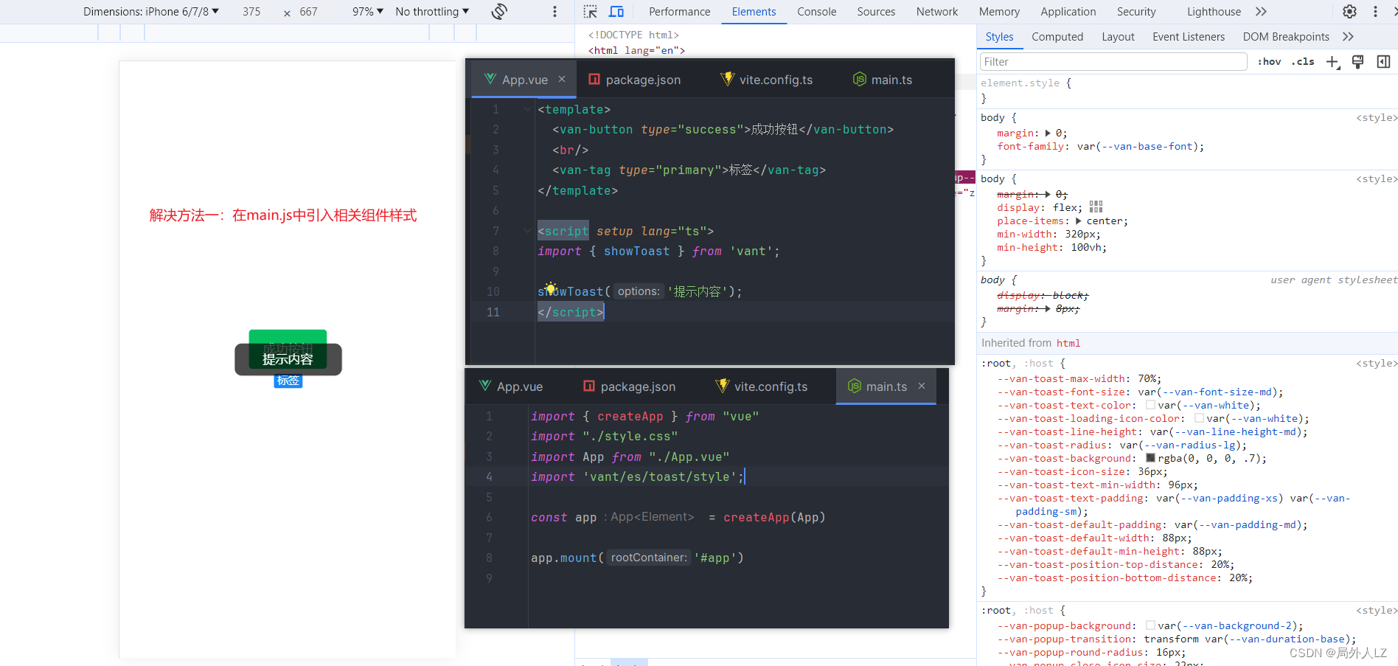Switch to the Application panel
This screenshot has width=1398, height=666.
(x=1068, y=12)
